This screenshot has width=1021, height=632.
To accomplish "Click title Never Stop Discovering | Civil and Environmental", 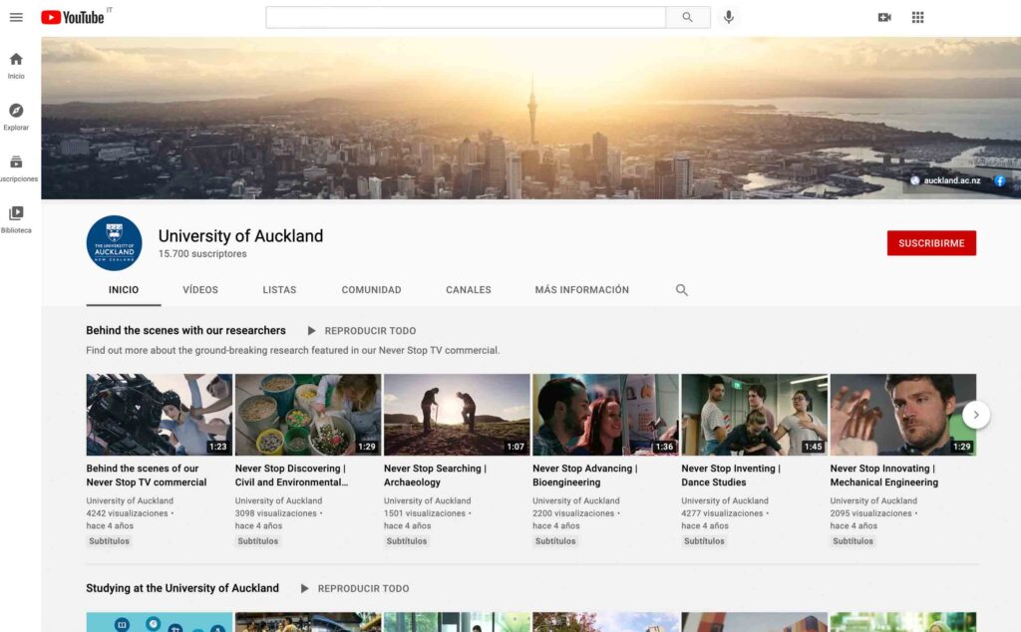I will (x=292, y=475).
